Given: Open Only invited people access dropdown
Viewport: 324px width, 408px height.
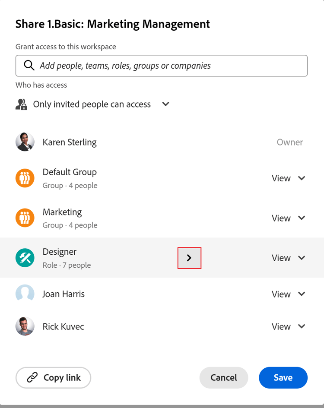Looking at the screenshot, I should tap(165, 104).
